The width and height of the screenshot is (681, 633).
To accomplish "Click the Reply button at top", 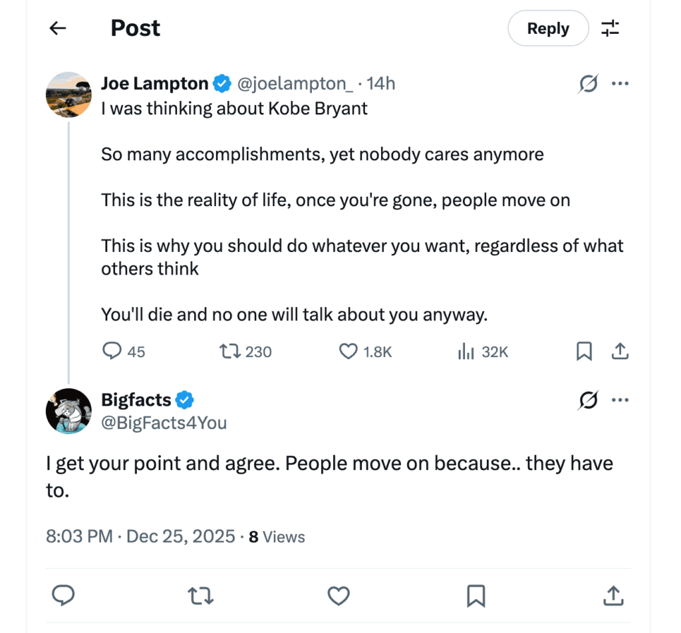I will [x=548, y=29].
